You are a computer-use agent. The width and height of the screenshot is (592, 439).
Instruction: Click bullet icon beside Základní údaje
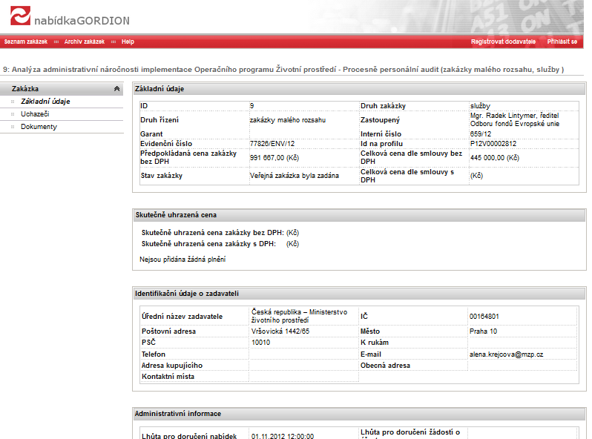point(12,102)
